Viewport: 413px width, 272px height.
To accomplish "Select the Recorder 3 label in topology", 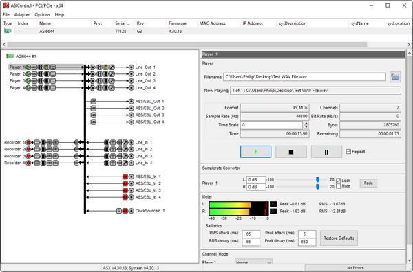I will click(14, 156).
